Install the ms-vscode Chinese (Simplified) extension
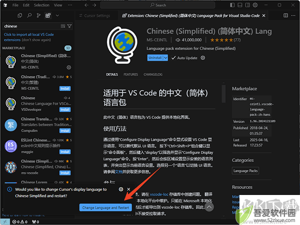This screenshot has height=225, width=300. [65, 173]
